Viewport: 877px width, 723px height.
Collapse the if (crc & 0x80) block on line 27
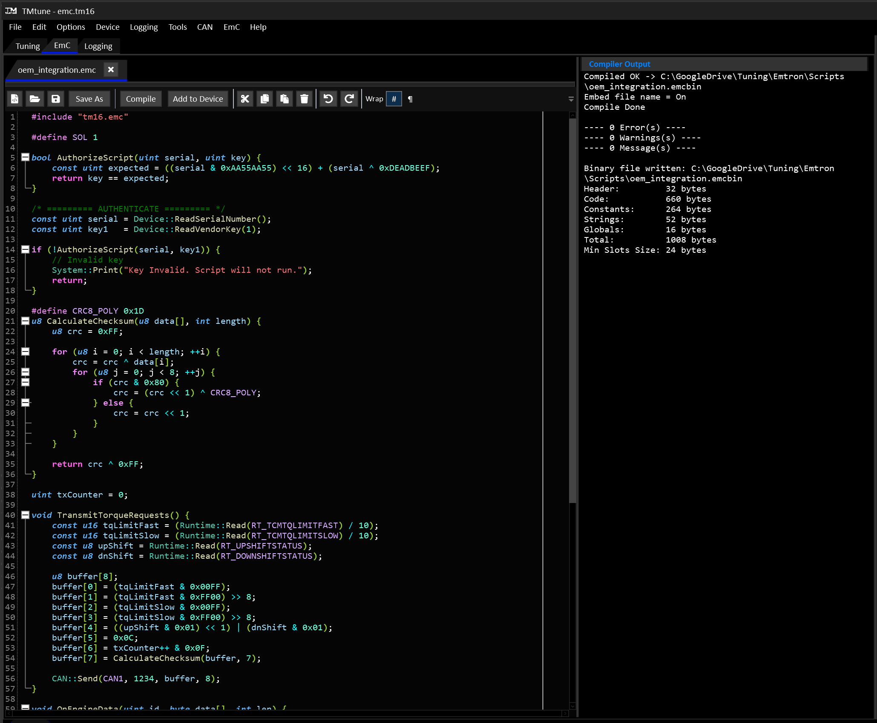click(x=26, y=382)
